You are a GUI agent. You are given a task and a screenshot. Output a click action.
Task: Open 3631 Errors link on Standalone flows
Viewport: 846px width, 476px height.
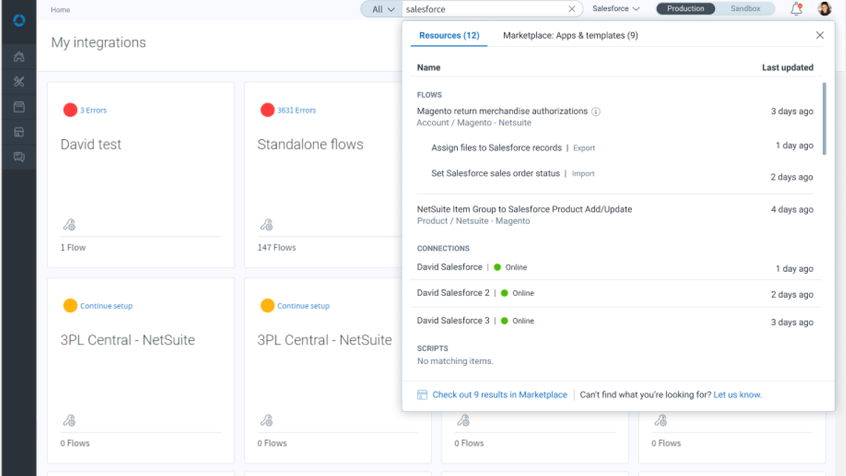(x=297, y=110)
